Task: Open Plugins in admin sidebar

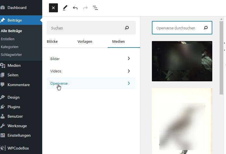Action: (14, 107)
